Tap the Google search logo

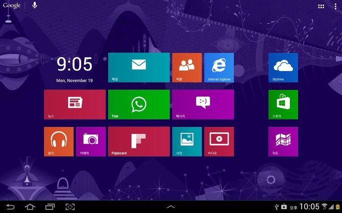pyautogui.click(x=12, y=5)
